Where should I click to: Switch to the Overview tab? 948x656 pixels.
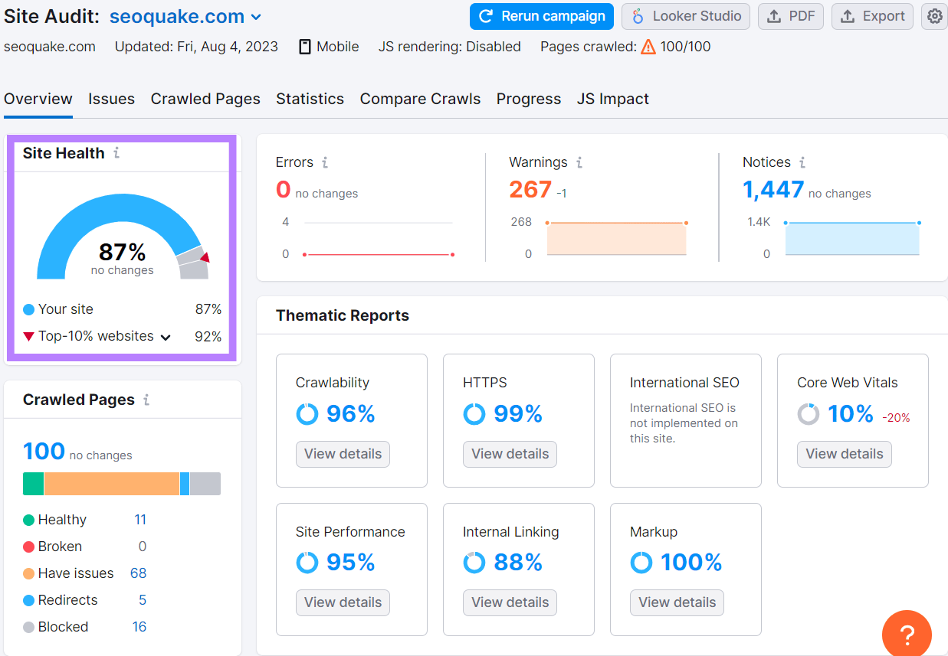click(38, 99)
